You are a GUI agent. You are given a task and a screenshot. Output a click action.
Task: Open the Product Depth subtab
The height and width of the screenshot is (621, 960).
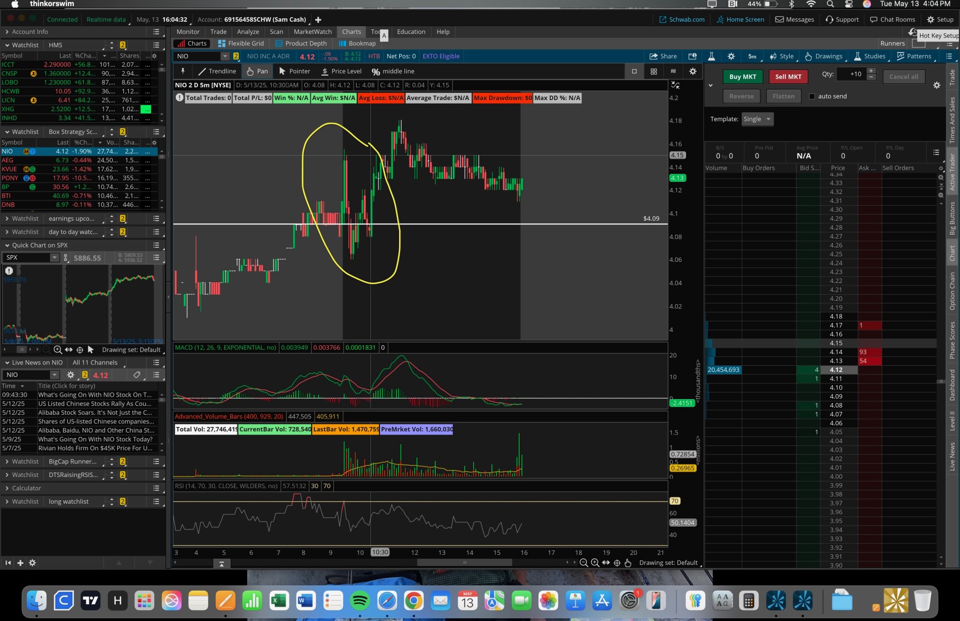[x=301, y=43]
